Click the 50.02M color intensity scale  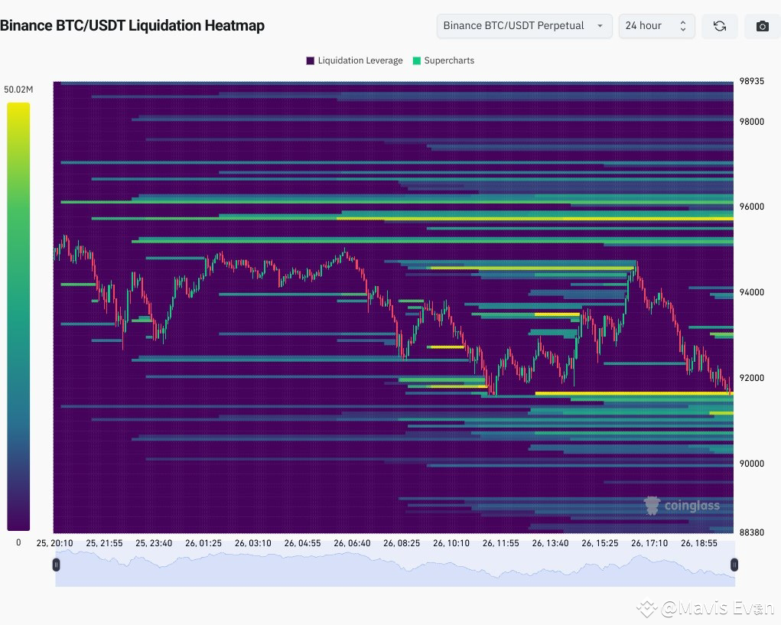pos(18,315)
